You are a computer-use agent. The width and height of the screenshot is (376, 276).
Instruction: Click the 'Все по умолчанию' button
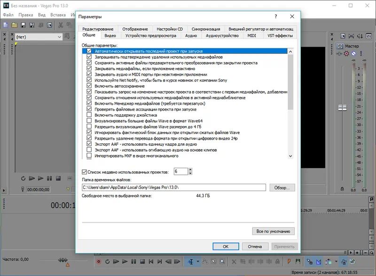coord(274,231)
